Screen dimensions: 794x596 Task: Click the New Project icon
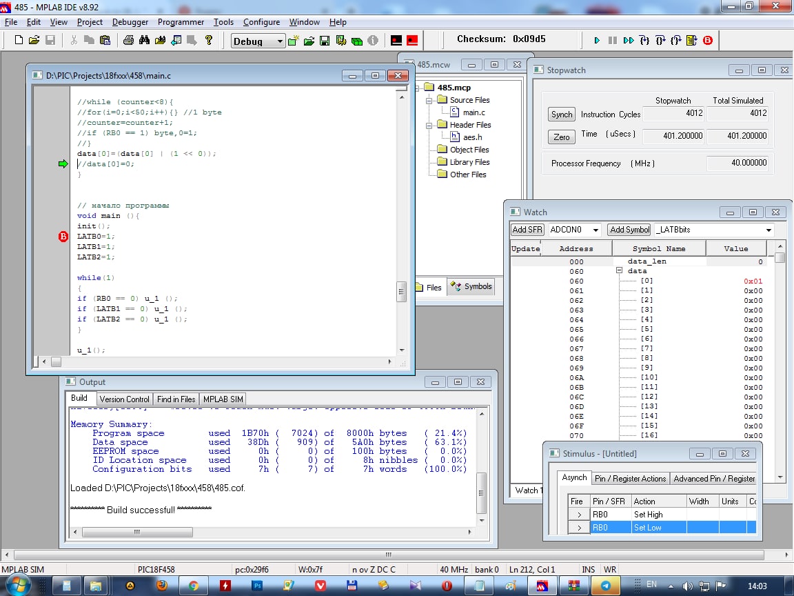click(293, 41)
